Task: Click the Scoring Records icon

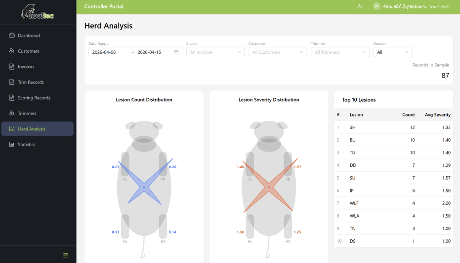Action: pos(12,98)
